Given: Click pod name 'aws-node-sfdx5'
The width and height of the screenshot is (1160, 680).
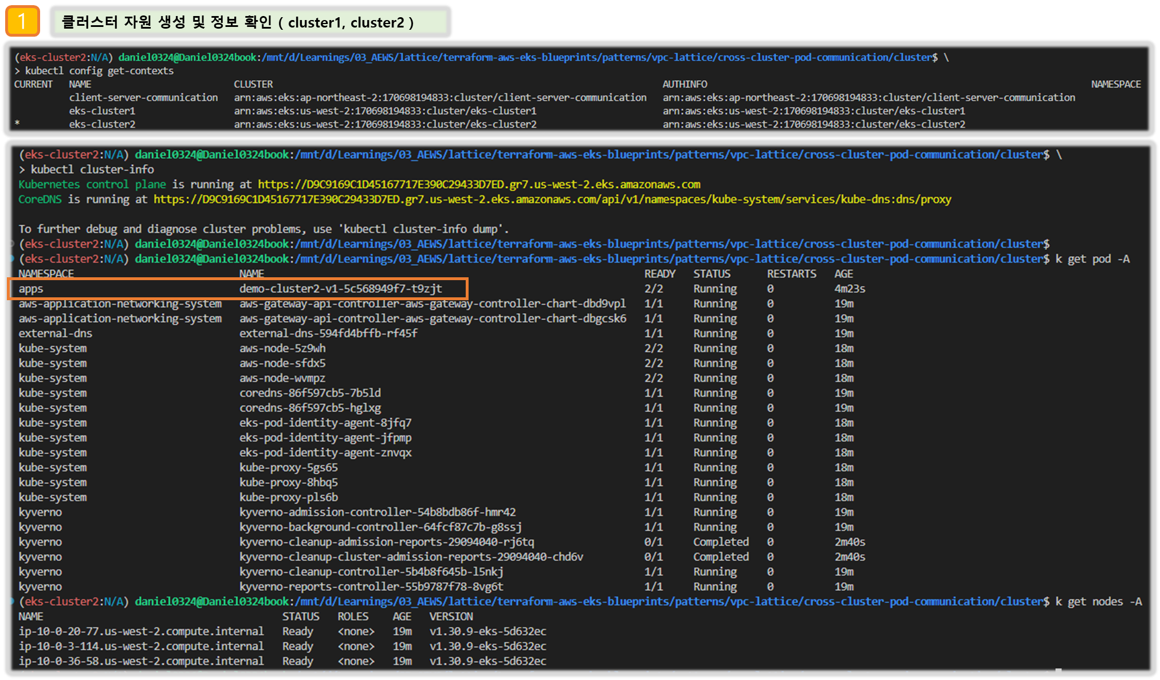Looking at the screenshot, I should (282, 363).
